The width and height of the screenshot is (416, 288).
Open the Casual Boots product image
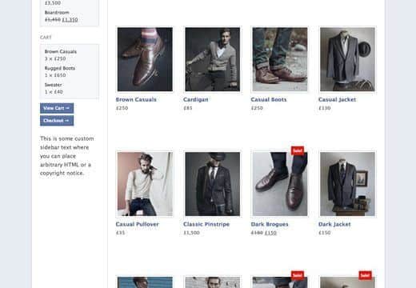[280, 59]
